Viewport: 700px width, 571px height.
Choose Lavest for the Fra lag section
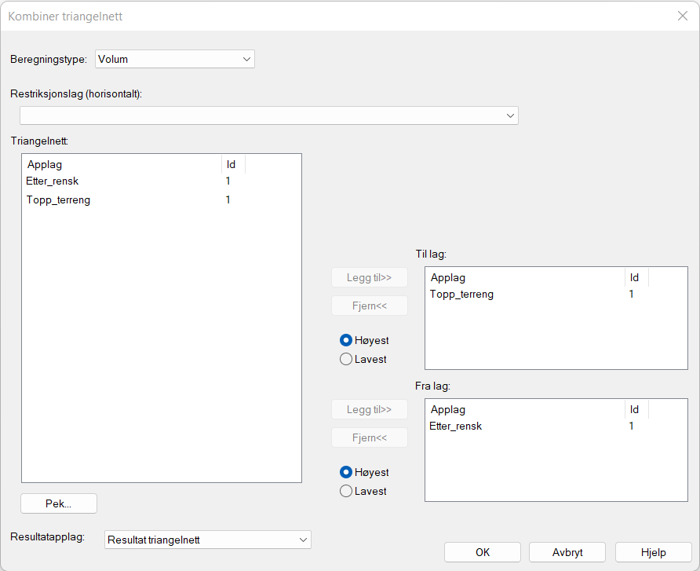coord(346,491)
